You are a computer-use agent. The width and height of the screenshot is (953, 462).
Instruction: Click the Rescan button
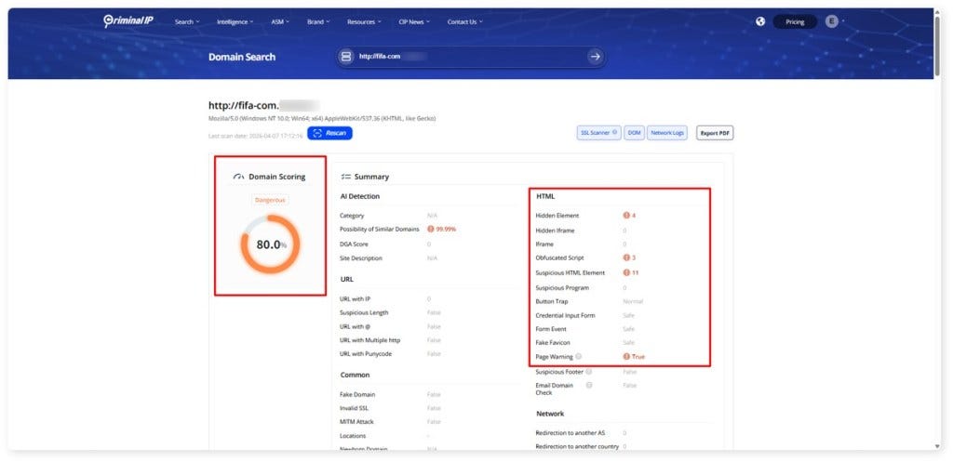click(x=329, y=133)
